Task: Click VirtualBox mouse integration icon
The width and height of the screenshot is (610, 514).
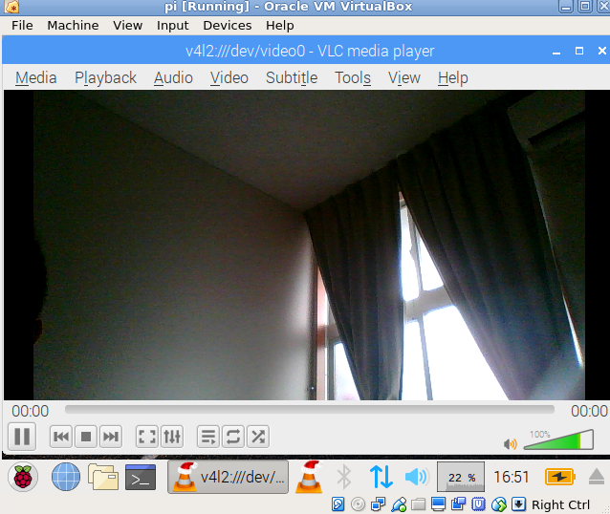Action: 499,504
